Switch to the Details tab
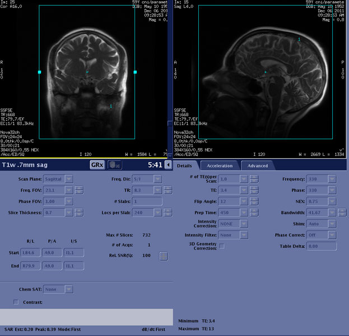This screenshot has width=349, height=336. tap(184, 166)
